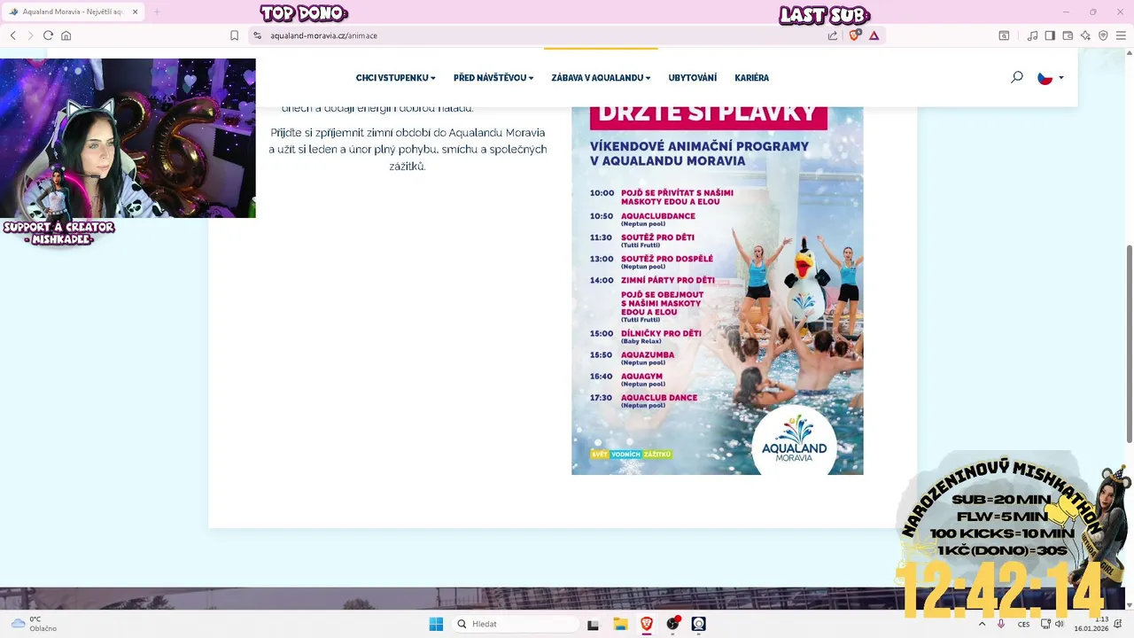
Task: Expand the PŘED NÁVŠTĚVOU menu
Action: (493, 78)
